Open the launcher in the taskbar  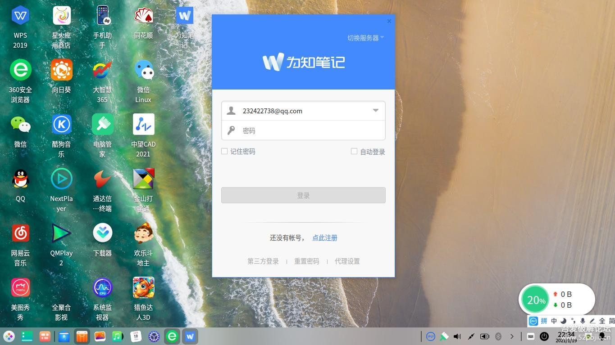click(x=9, y=336)
